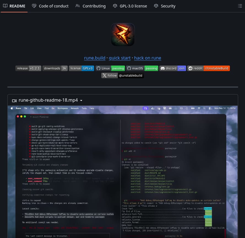Click the Apple logo in video menu bar
Viewport: 245px width, 238px height.
click(x=12, y=108)
